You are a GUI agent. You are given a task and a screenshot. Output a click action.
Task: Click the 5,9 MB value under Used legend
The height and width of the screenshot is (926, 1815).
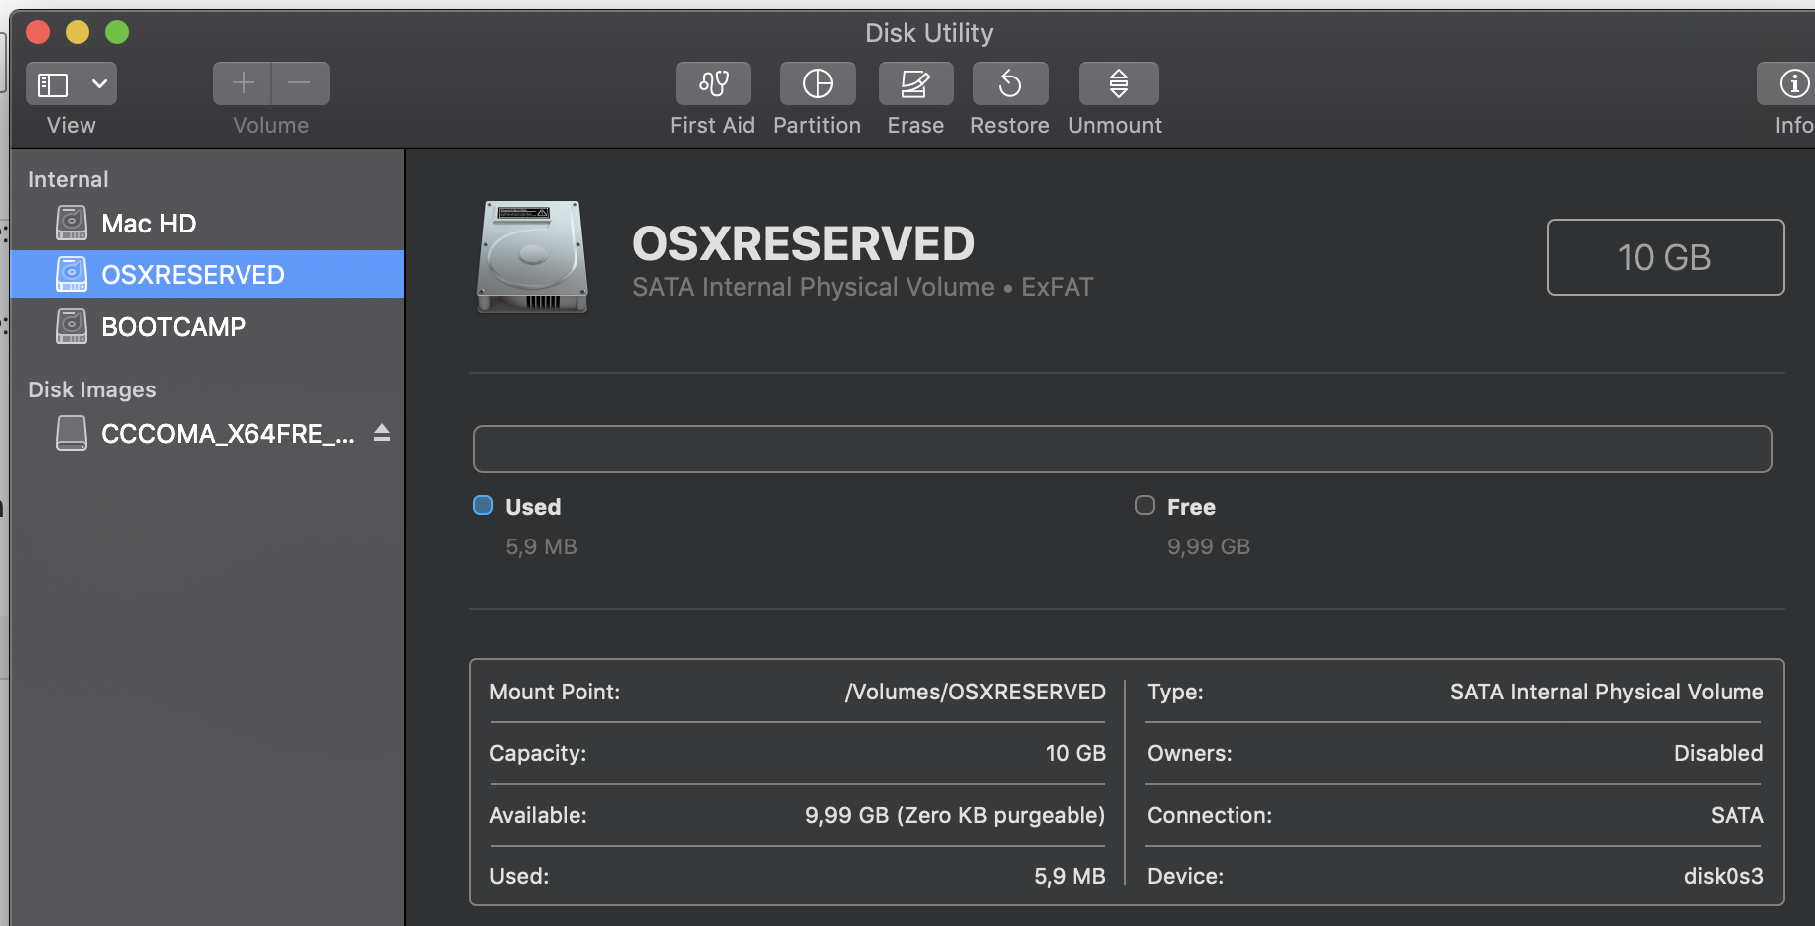click(x=541, y=546)
